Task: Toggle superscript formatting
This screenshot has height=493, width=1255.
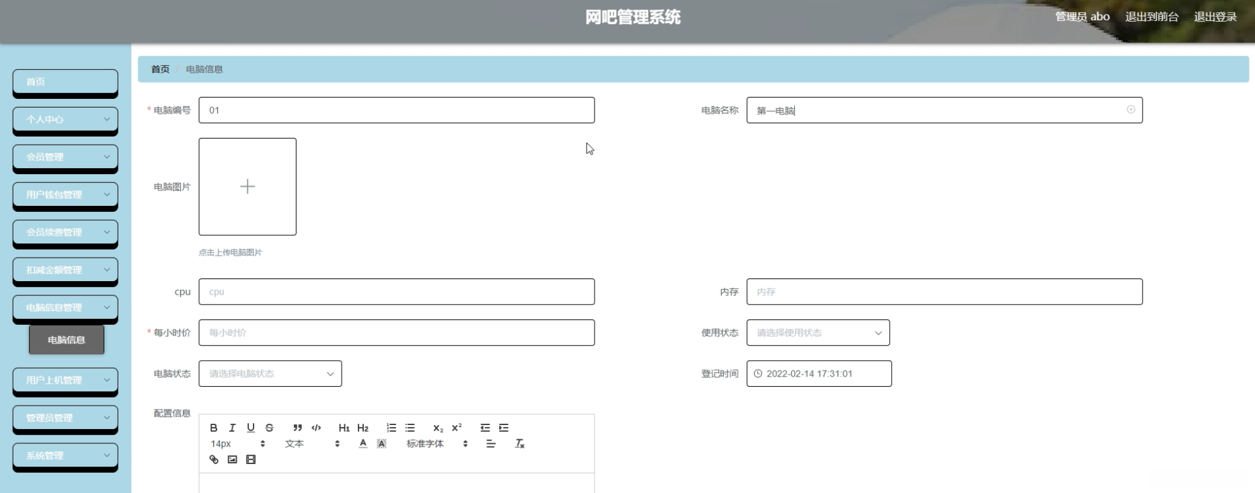Action: (457, 428)
